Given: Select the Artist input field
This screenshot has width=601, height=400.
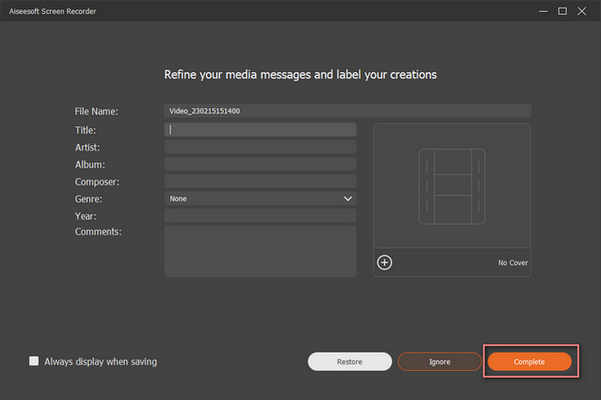Looking at the screenshot, I should coord(260,147).
